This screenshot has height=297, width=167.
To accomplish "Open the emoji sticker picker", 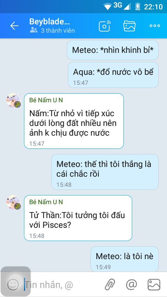I will click(13, 284).
